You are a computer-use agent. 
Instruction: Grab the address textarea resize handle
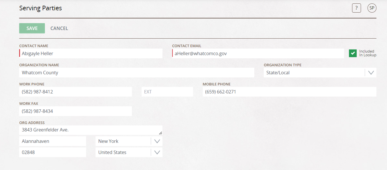coord(160,133)
